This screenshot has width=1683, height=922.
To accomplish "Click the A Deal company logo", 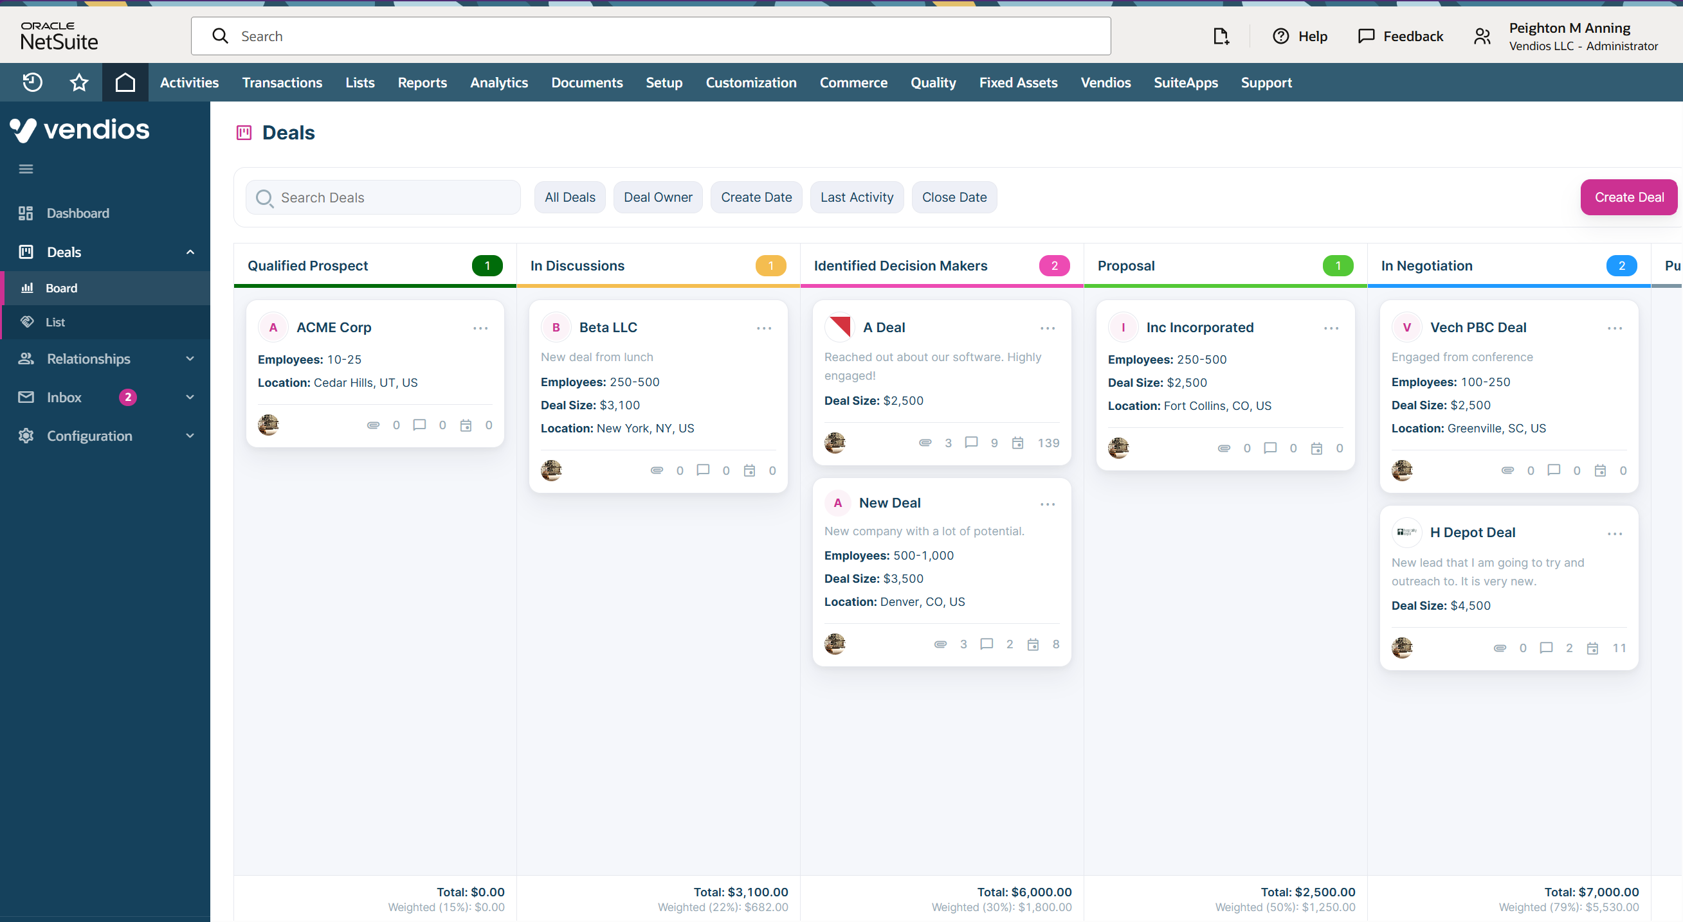I will coord(839,328).
